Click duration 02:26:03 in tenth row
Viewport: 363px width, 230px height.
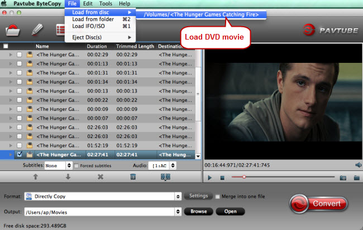pyautogui.click(x=98, y=136)
